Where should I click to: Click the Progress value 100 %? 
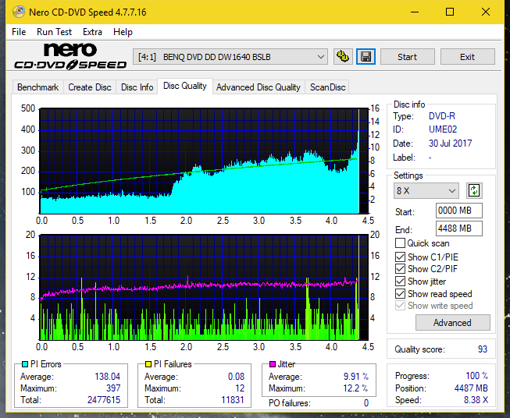477,376
